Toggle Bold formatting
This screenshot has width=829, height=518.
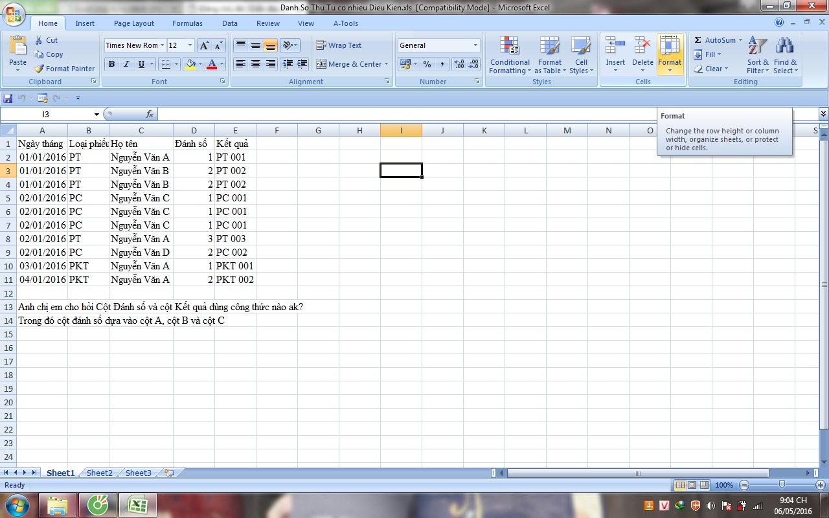tap(111, 64)
